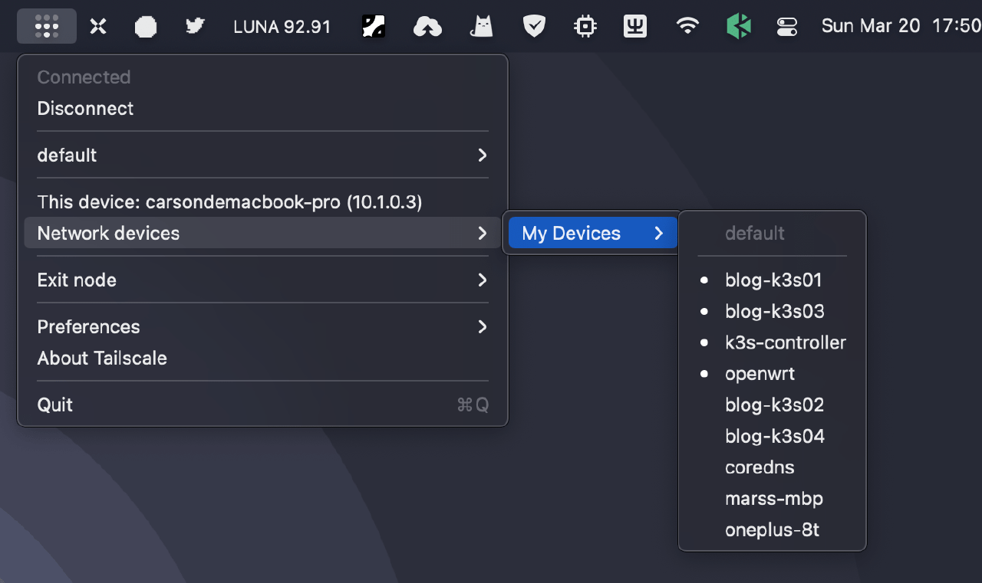Expand the Exit node submenu
Screen dimensions: 982x583
(x=262, y=280)
